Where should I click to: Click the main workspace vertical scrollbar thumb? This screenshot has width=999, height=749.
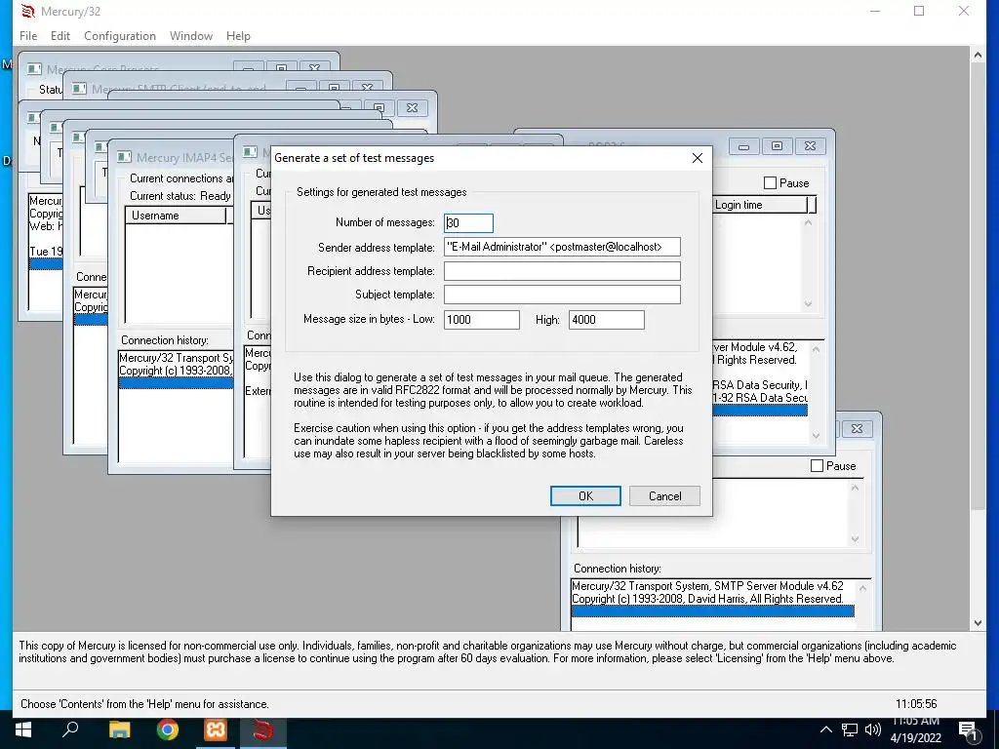978,286
